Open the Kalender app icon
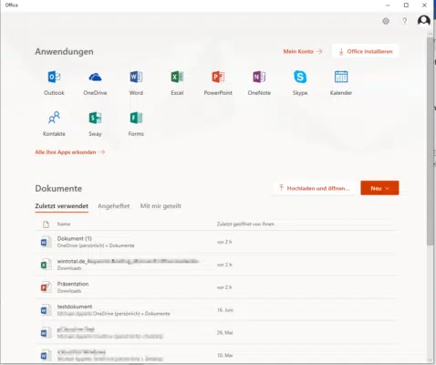 point(341,77)
